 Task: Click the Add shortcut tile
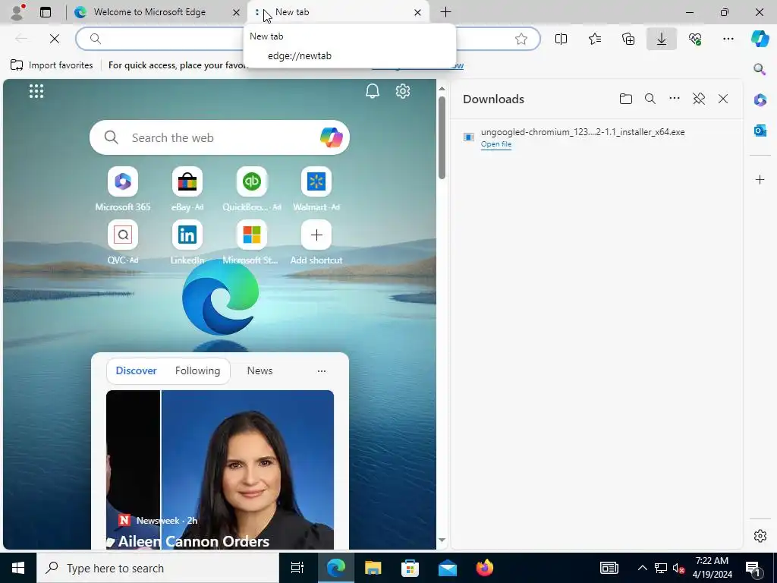[x=316, y=243]
